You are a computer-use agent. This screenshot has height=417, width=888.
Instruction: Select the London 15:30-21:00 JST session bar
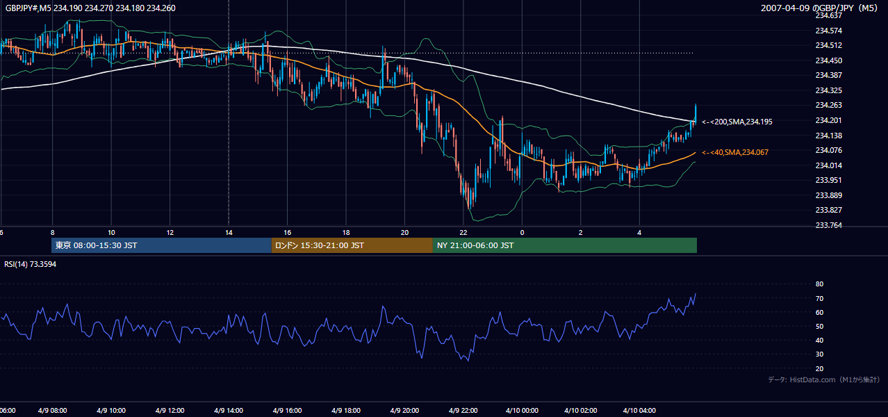coord(352,245)
